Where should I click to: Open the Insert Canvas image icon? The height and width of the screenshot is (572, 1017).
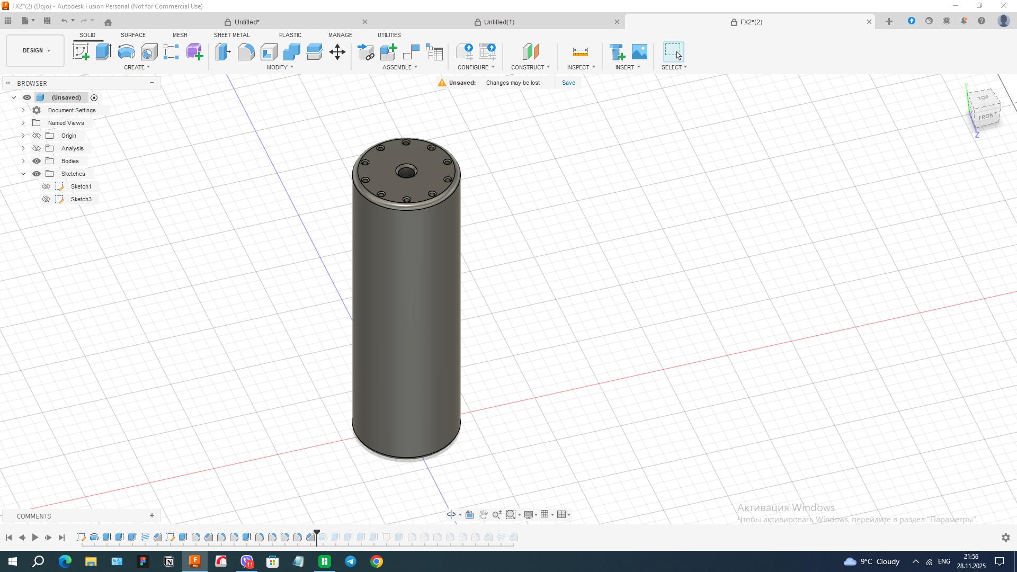pyautogui.click(x=639, y=52)
